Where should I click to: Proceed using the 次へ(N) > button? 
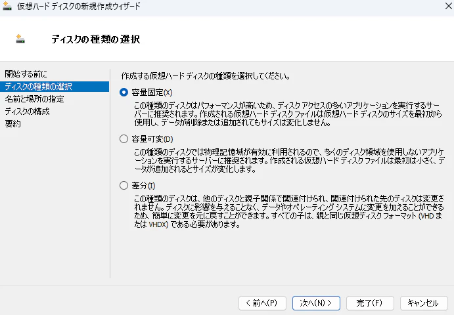pyautogui.click(x=316, y=303)
